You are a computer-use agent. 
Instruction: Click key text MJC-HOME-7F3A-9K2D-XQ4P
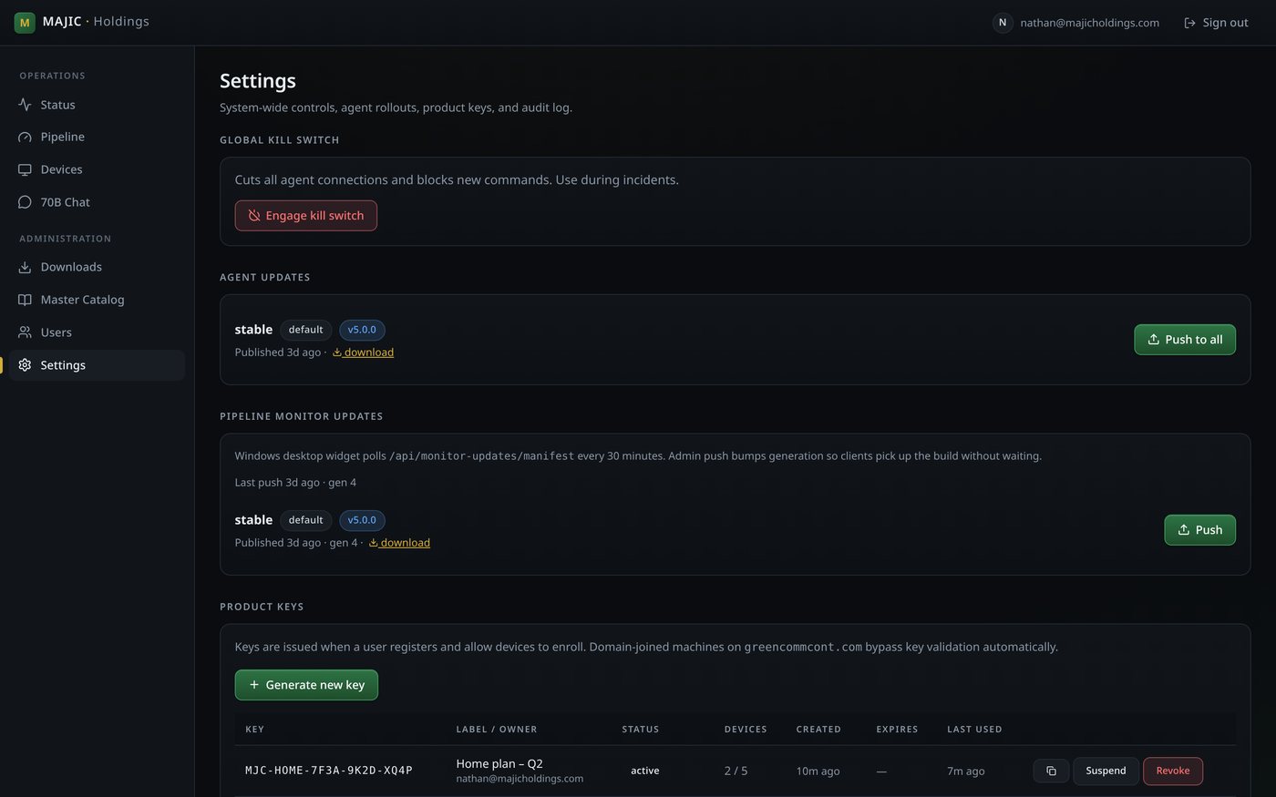(x=329, y=771)
